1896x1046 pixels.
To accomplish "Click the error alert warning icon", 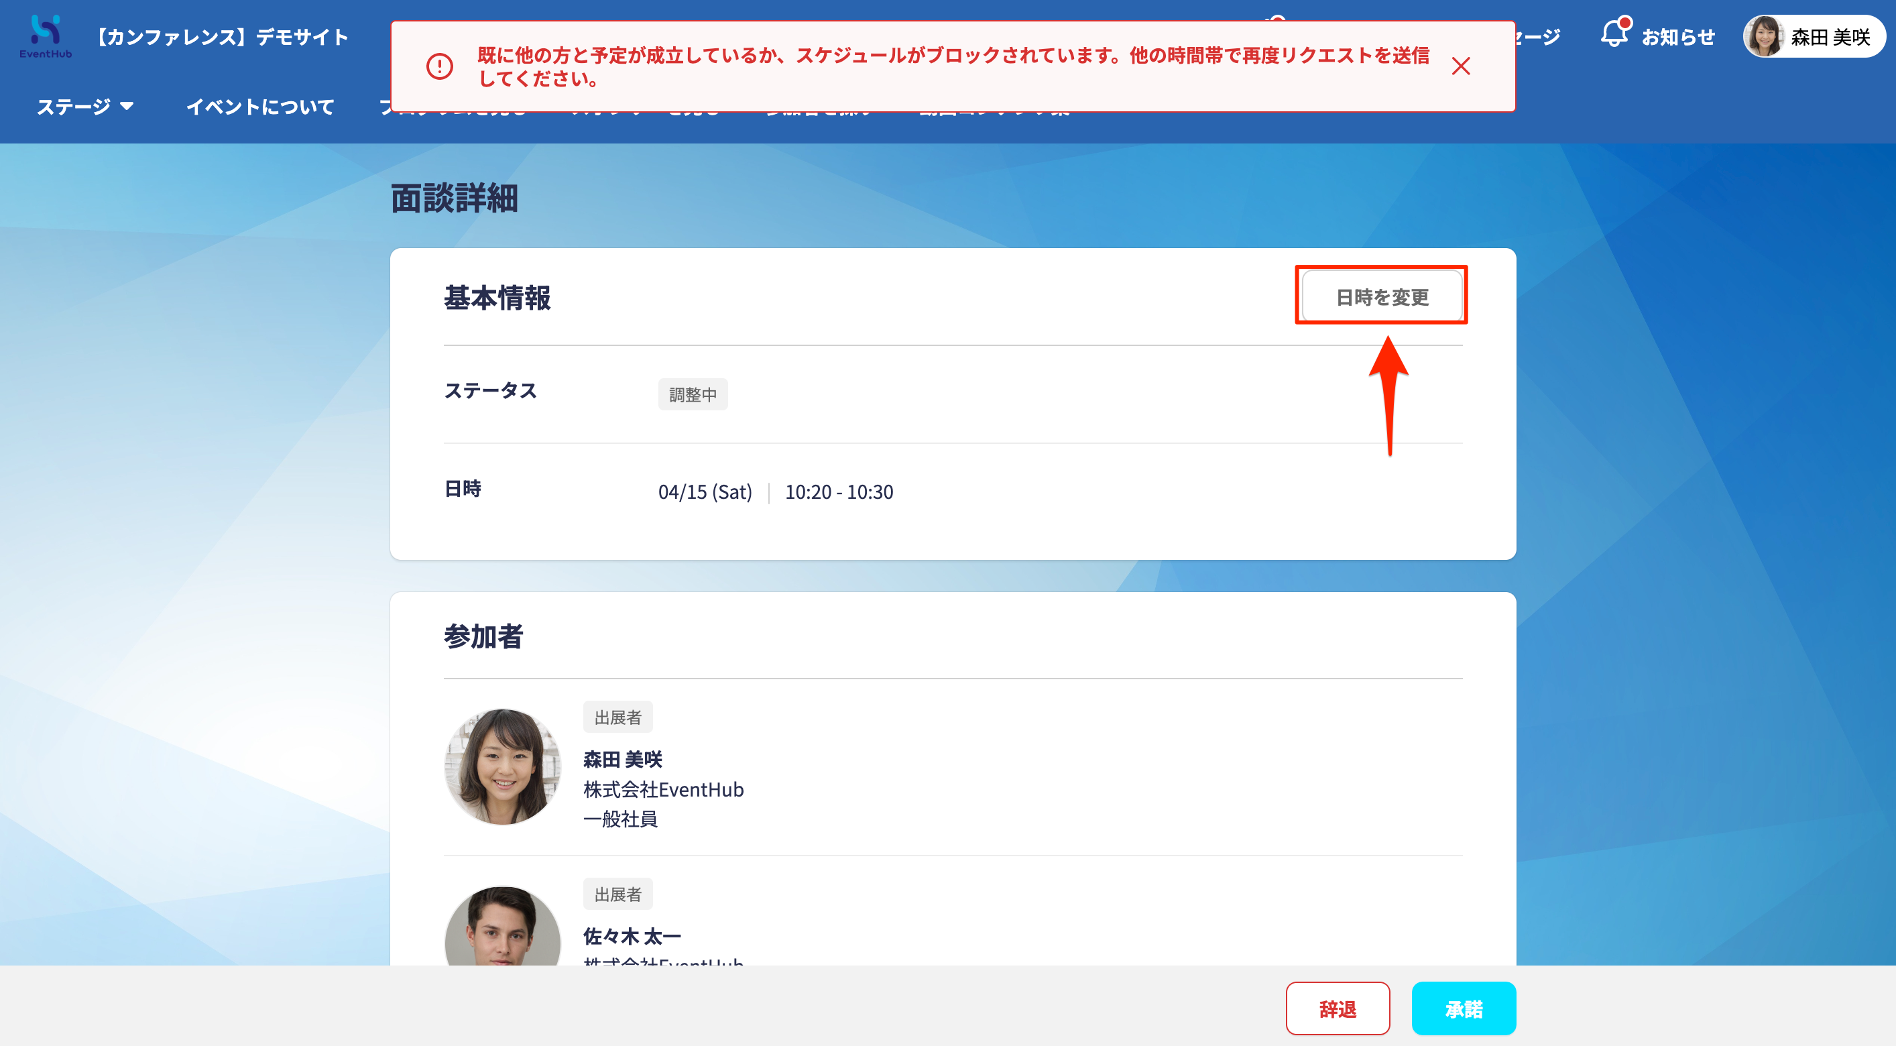I will point(439,66).
